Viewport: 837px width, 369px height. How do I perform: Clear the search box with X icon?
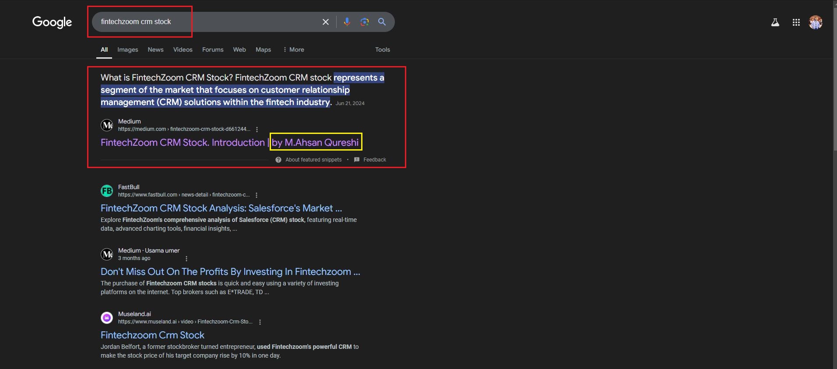[x=325, y=22]
